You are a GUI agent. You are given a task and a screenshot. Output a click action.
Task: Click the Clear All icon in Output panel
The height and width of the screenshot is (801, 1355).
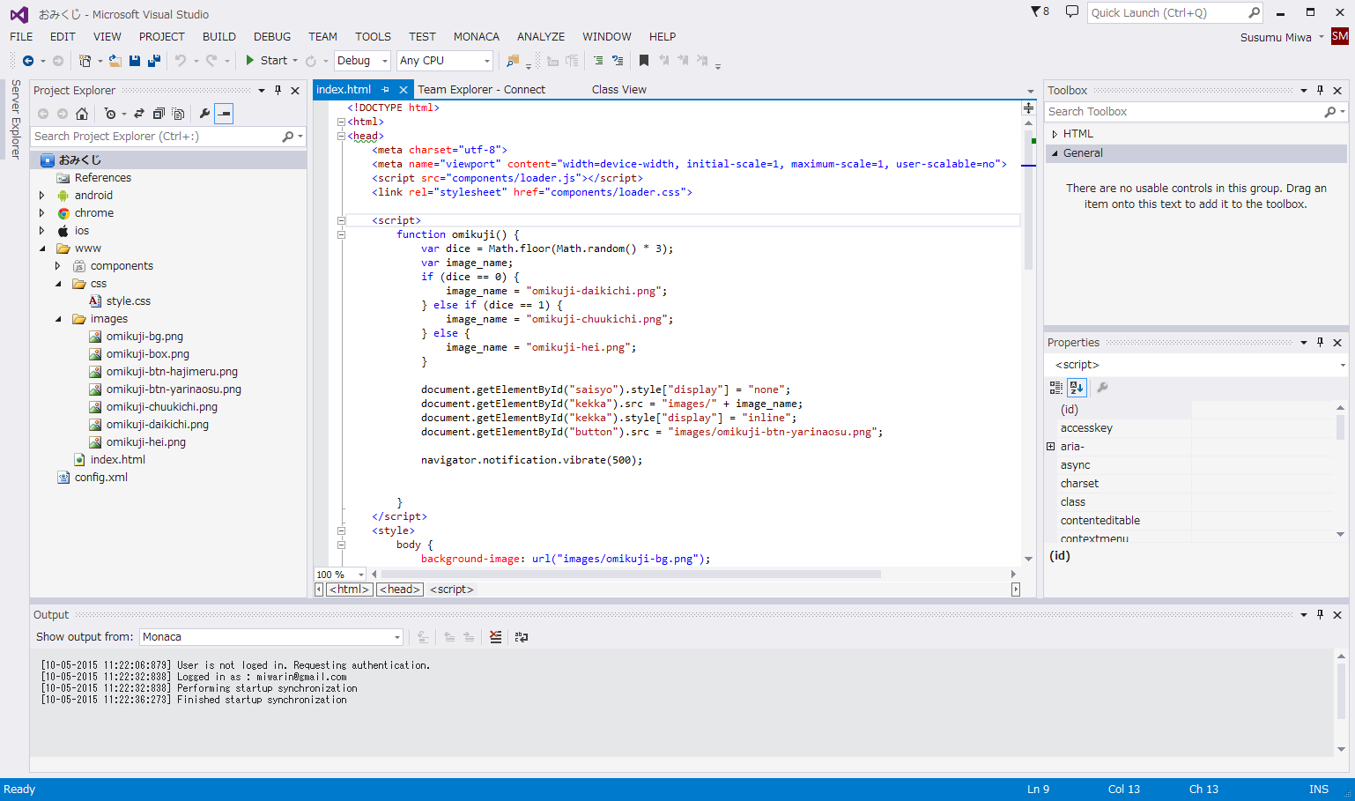point(496,637)
